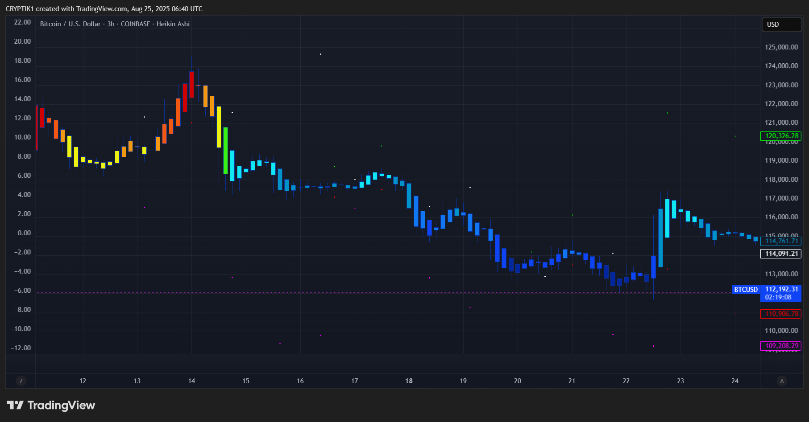Click the CRYPTIK1 created with TradingView.com caption
809x422 pixels.
coord(104,8)
